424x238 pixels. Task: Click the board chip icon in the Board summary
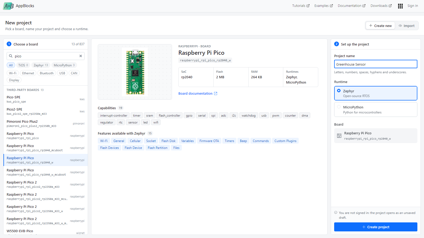point(339,136)
